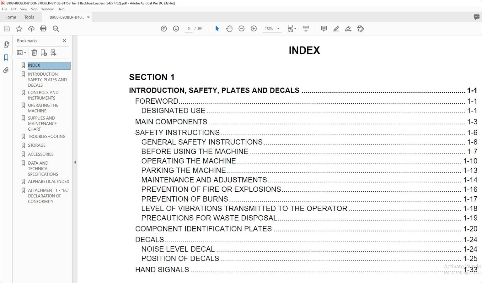The image size is (482, 283).
Task: Open the File menu
Action: point(4,9)
